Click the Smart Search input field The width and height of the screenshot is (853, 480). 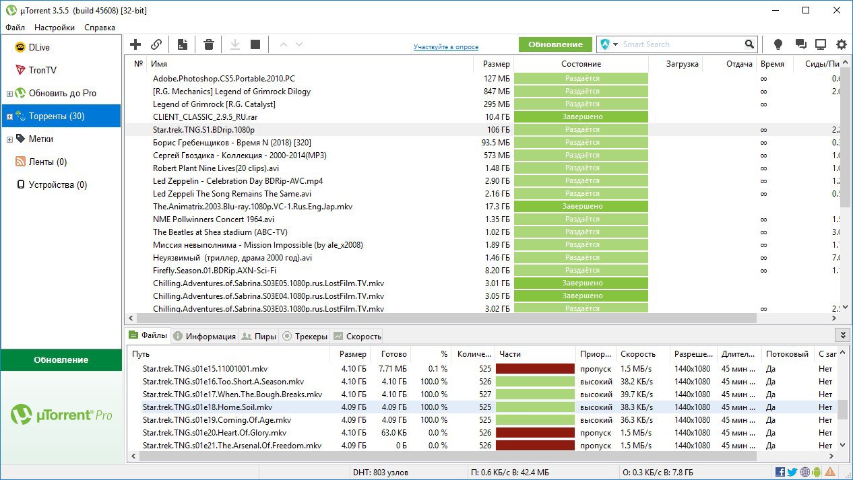[x=681, y=44]
